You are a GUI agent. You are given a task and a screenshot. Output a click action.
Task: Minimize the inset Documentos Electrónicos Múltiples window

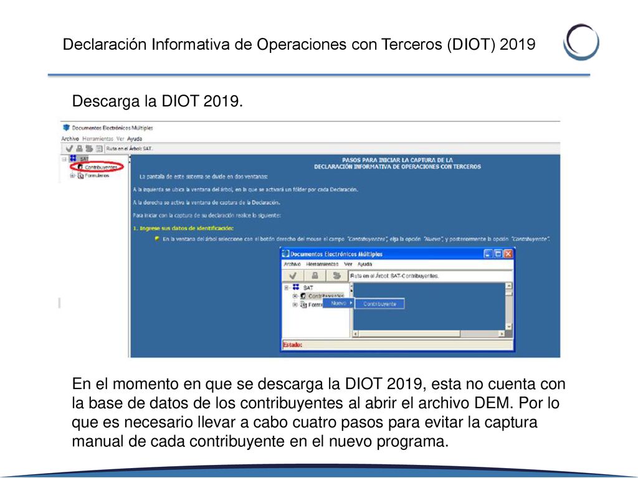pyautogui.click(x=488, y=254)
